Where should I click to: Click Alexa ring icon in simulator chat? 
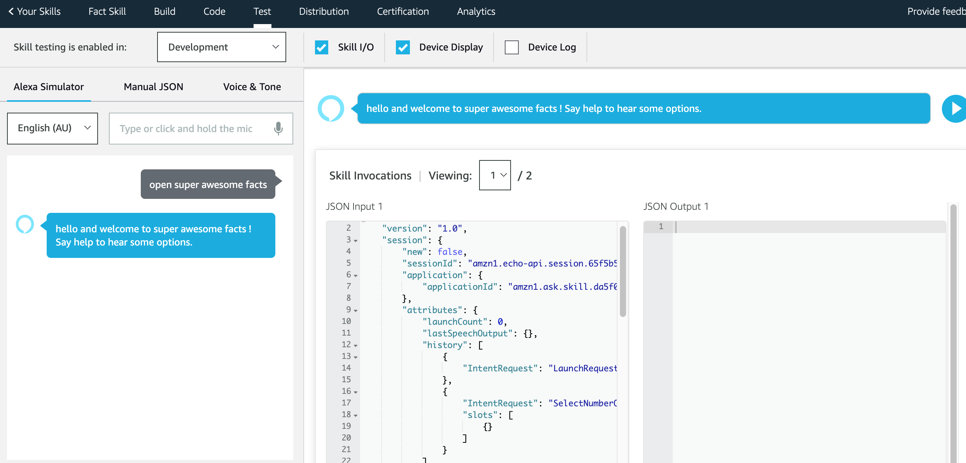(25, 224)
